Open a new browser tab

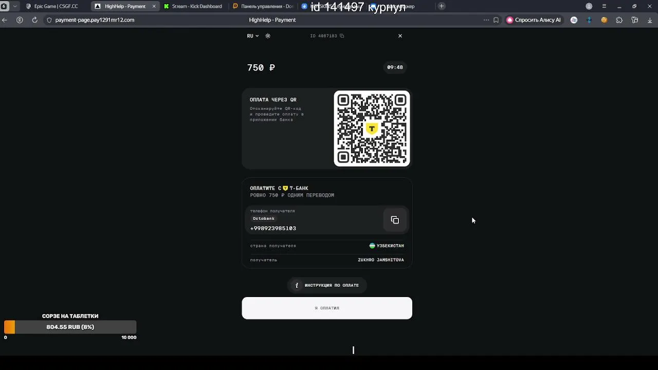click(442, 6)
